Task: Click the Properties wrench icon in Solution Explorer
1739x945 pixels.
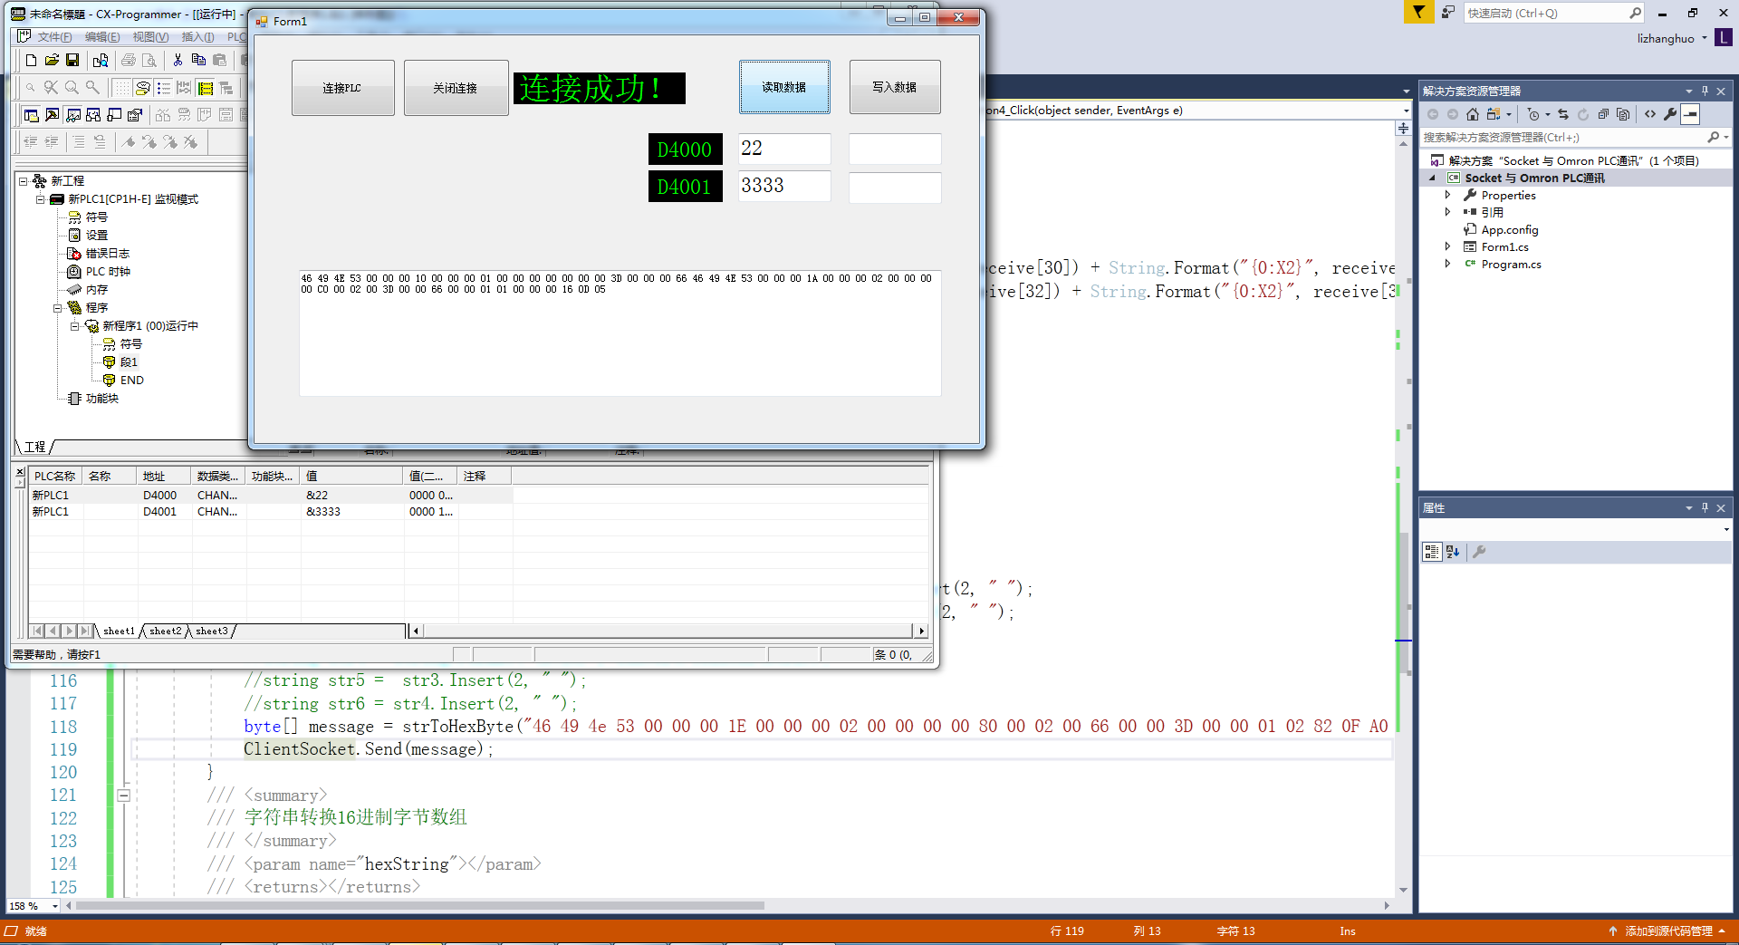Action: (1670, 115)
